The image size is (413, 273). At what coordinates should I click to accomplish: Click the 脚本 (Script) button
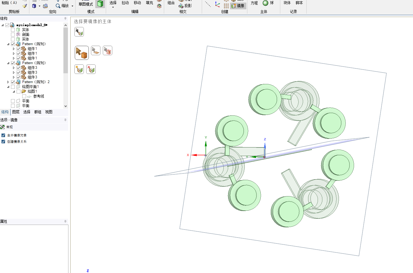coord(299,2)
